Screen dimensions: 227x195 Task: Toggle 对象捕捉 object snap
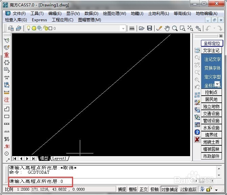point(169,189)
